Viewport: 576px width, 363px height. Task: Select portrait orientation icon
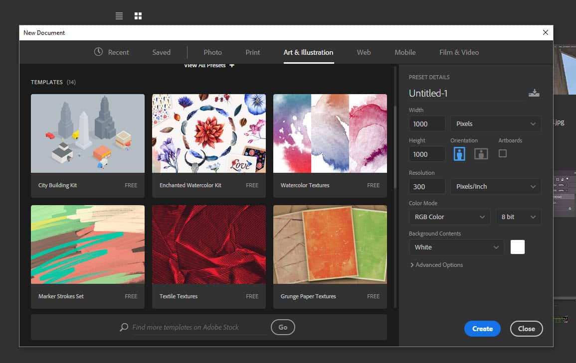click(459, 154)
